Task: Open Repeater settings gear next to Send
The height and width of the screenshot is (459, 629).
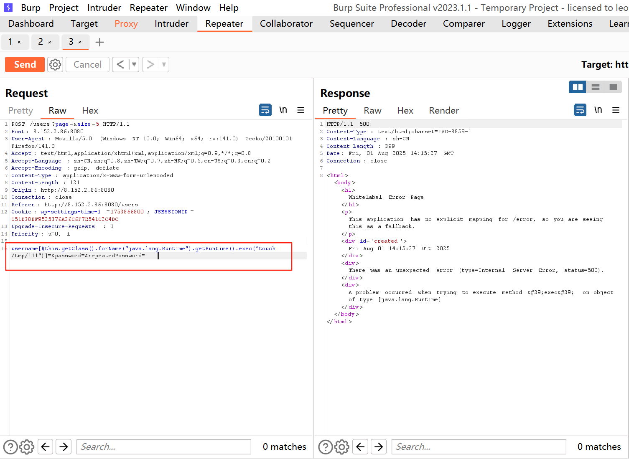Action: point(55,64)
